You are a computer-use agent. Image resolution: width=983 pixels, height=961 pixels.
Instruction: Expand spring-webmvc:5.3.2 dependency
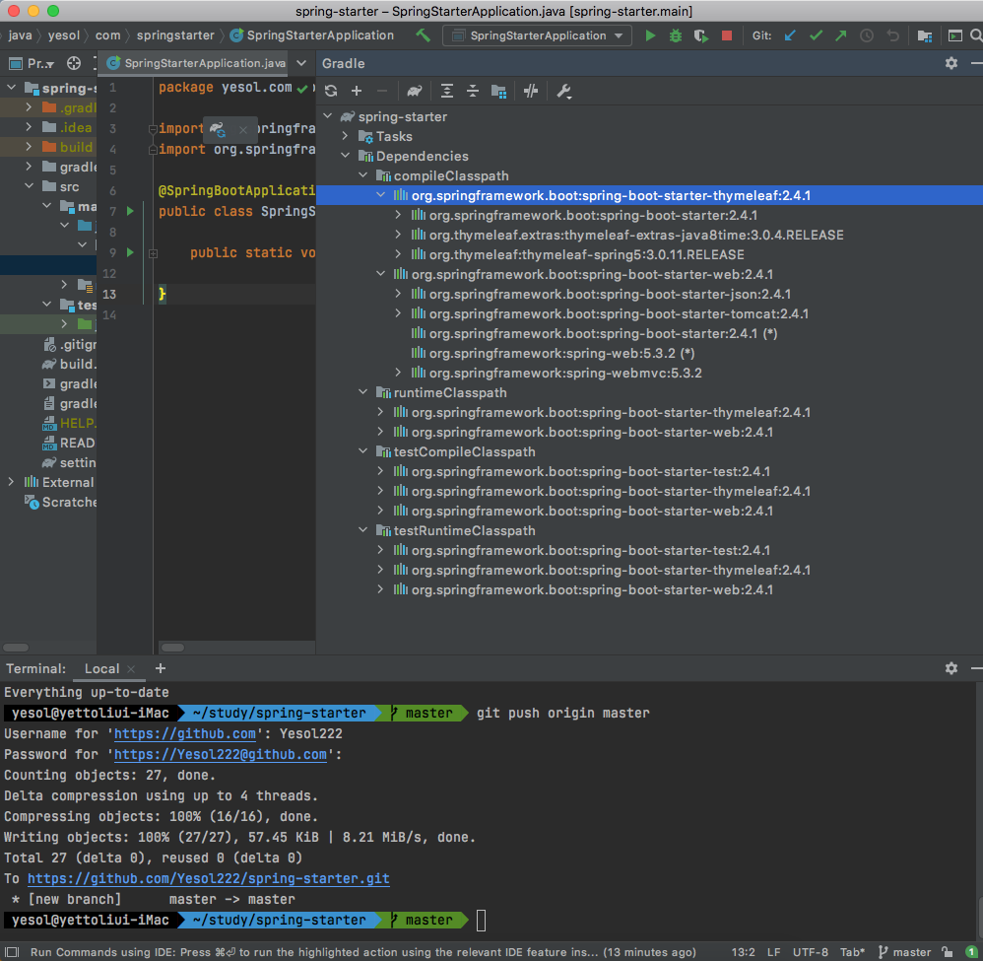pos(398,373)
